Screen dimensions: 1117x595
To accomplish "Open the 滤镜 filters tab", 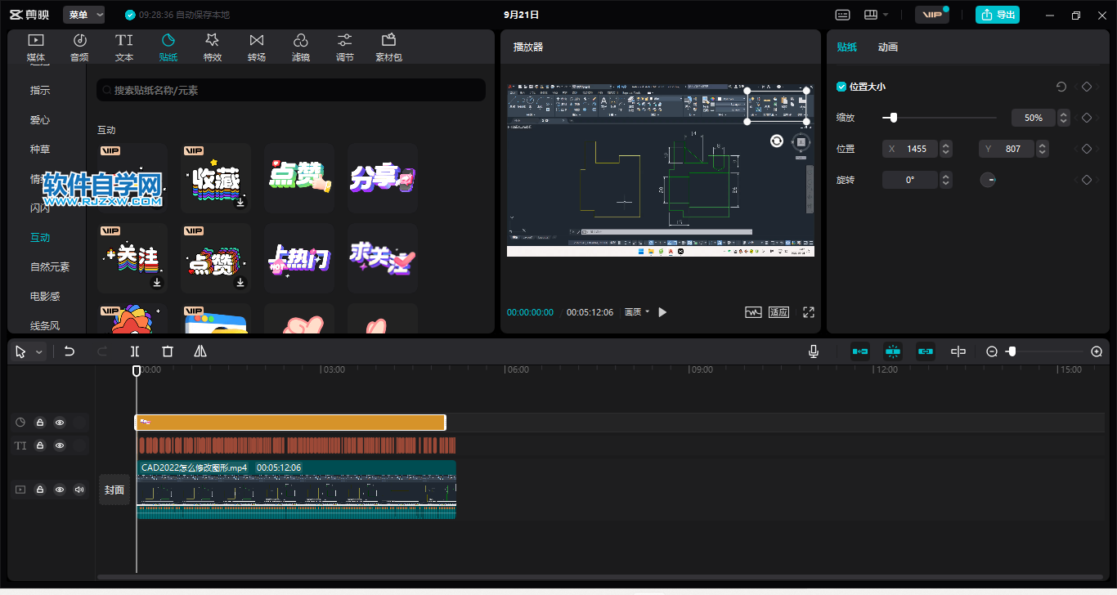I will (301, 47).
